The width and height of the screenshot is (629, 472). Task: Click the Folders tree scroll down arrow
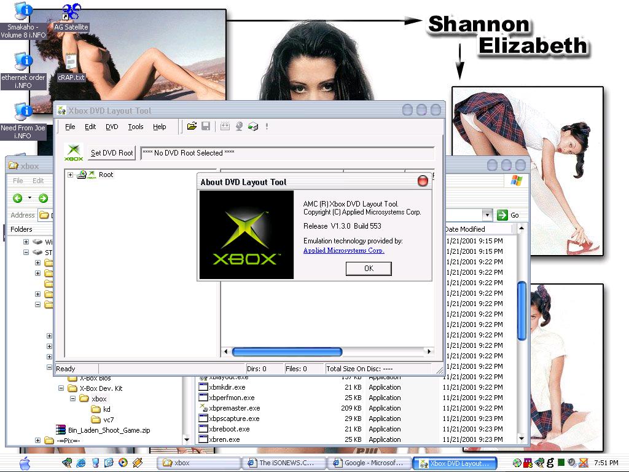tap(187, 440)
